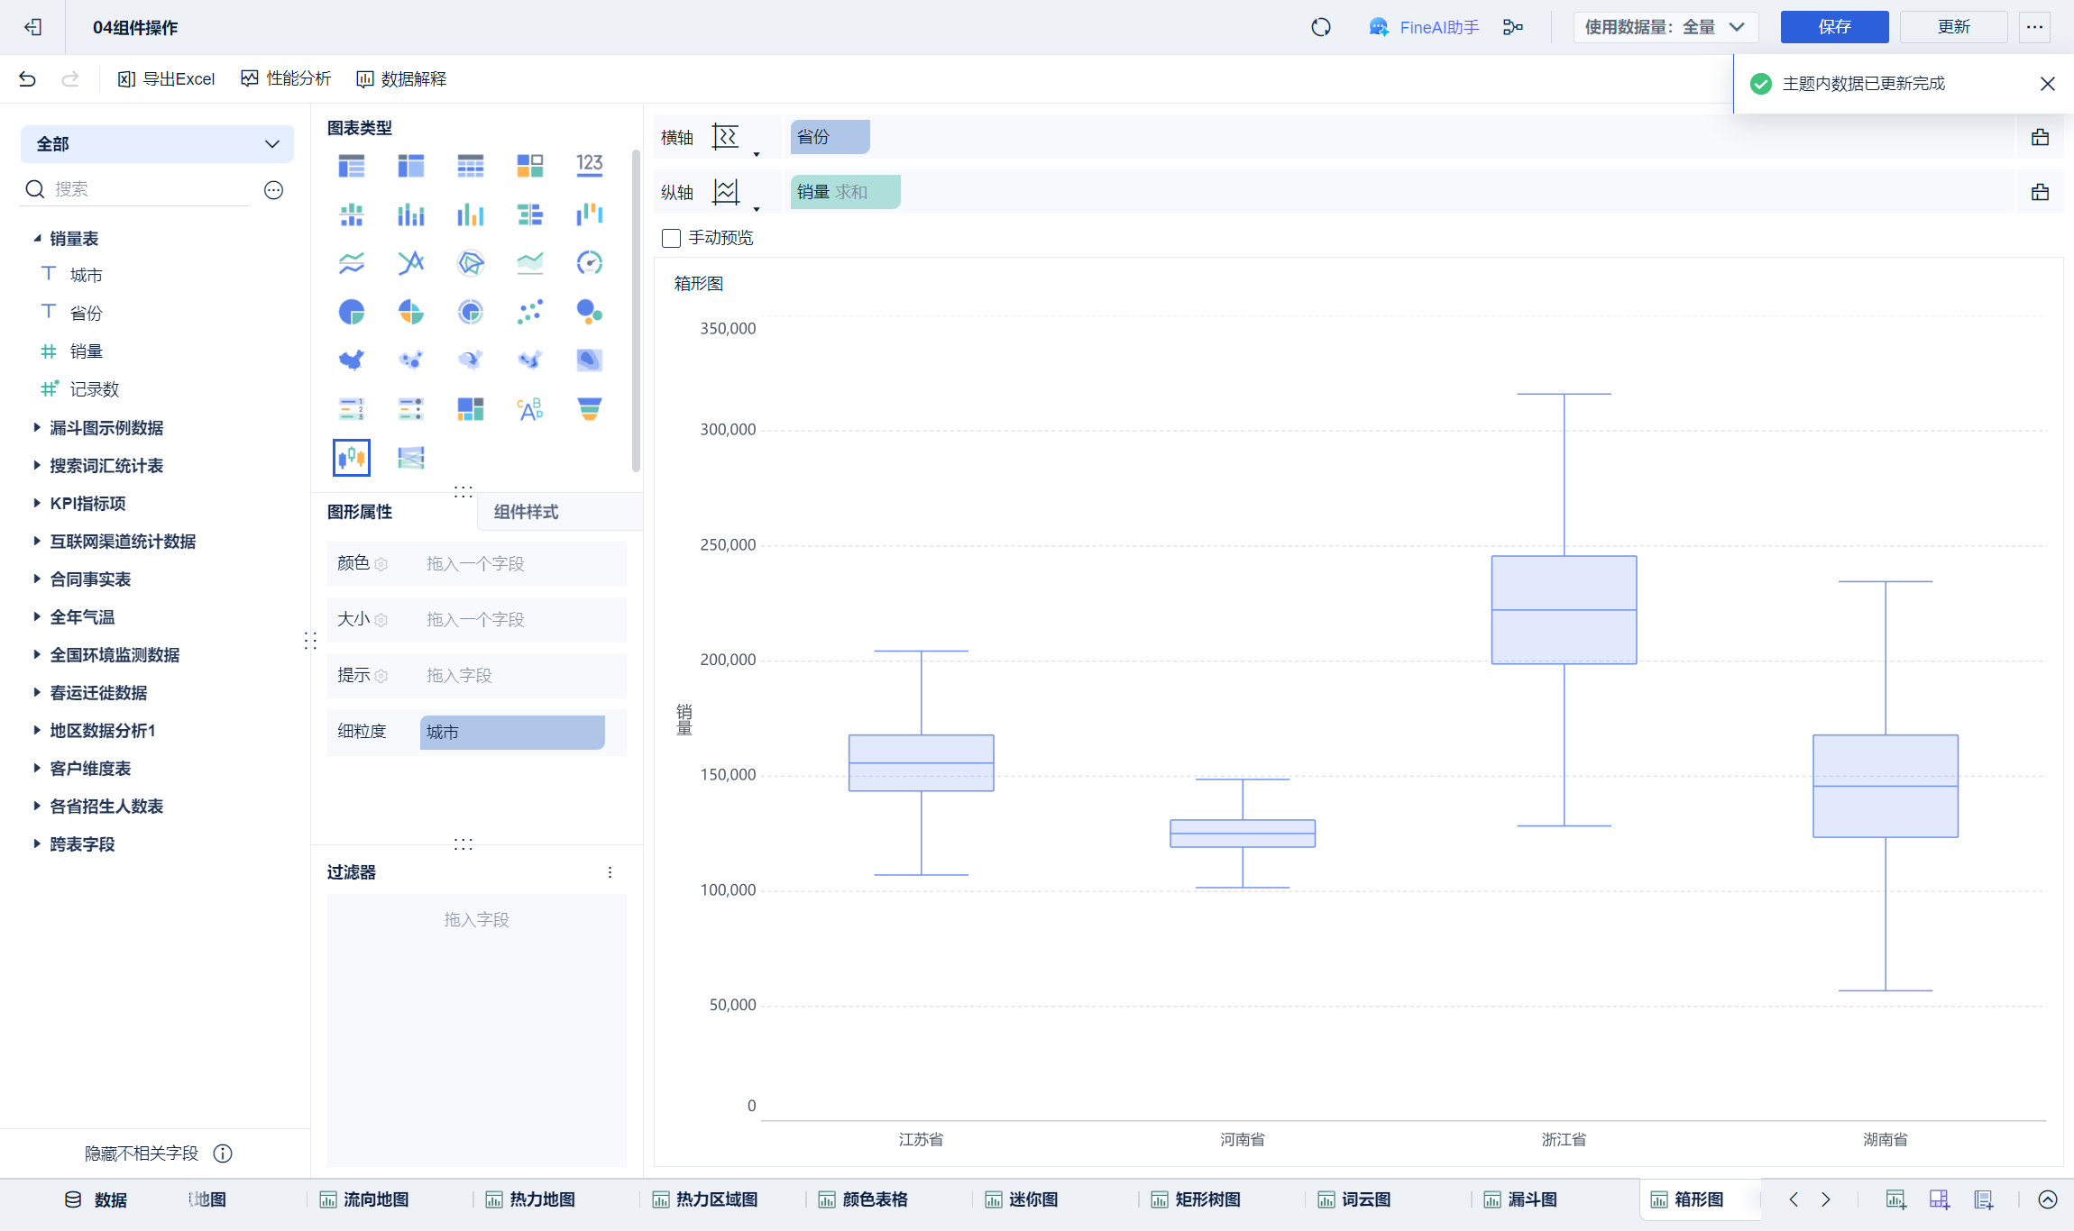Choose the word cloud chart icon

tap(529, 409)
